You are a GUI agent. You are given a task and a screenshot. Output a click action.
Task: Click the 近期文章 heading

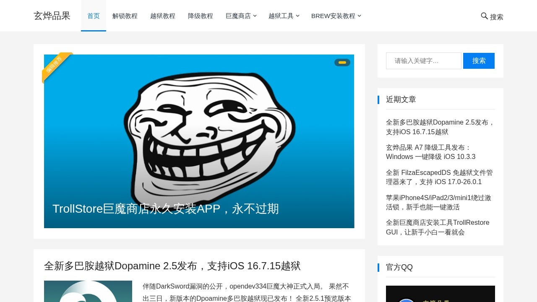pyautogui.click(x=401, y=99)
